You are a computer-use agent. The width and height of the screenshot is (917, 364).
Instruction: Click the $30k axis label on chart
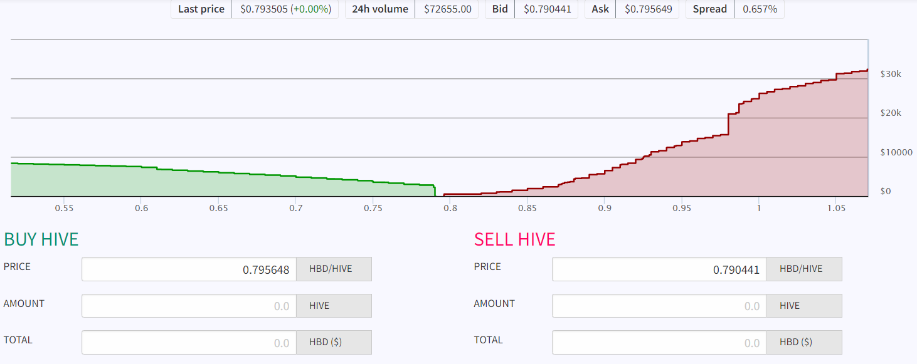[891, 74]
